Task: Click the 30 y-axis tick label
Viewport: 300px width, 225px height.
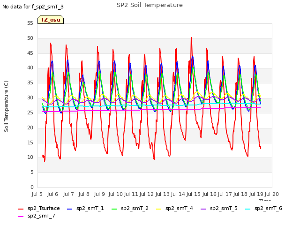Action: 30,98
